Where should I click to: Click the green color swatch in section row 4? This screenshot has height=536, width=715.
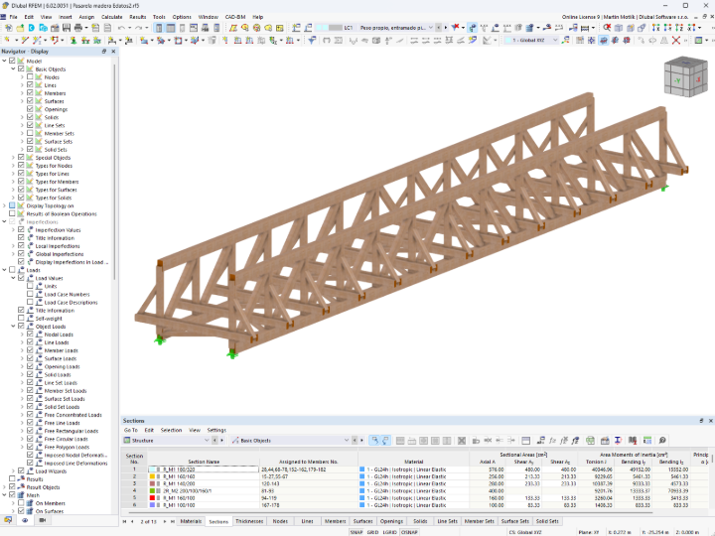[x=152, y=491]
